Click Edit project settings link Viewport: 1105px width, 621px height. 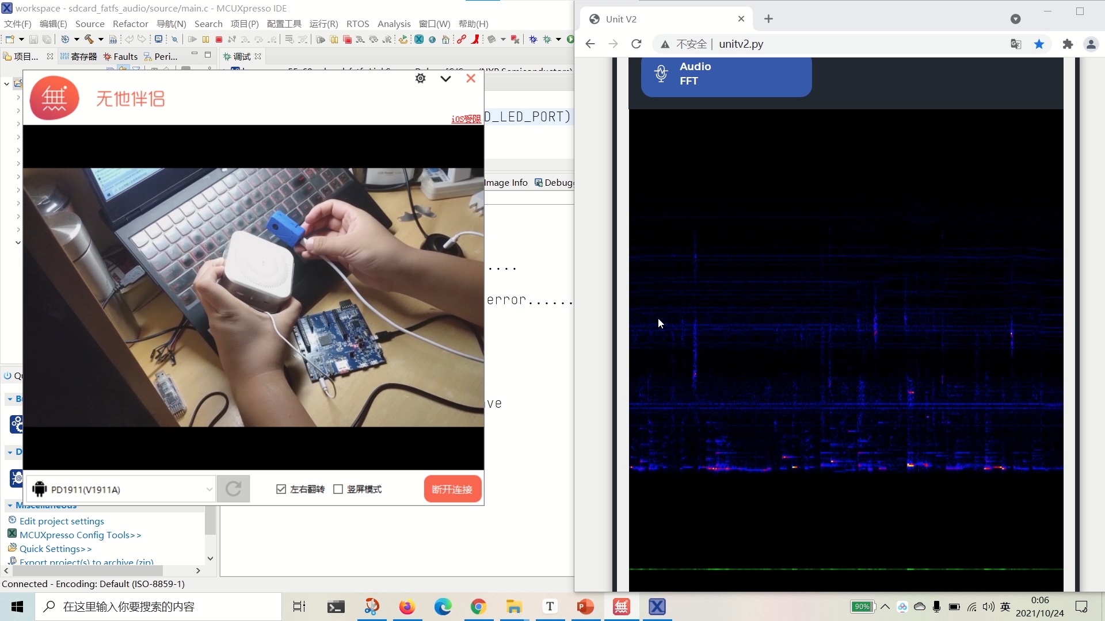coord(62,521)
